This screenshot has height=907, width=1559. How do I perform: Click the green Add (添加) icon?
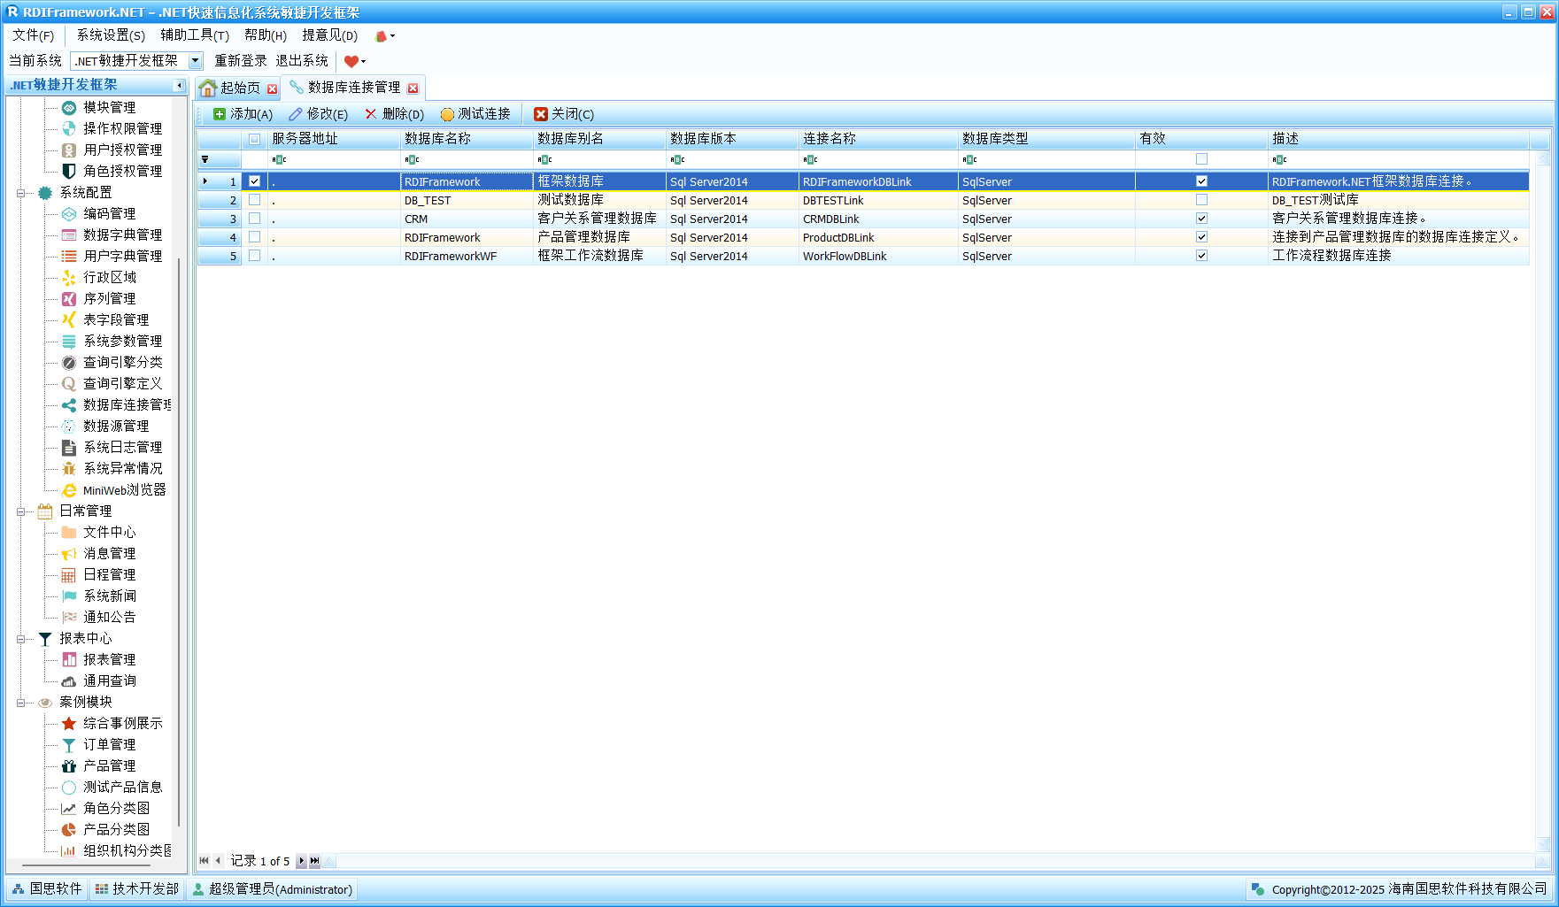tap(220, 114)
